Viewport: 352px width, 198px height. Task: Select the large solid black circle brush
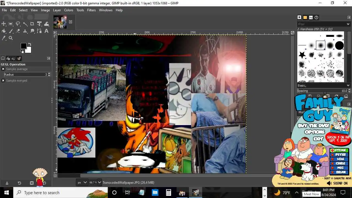[x=339, y=45]
